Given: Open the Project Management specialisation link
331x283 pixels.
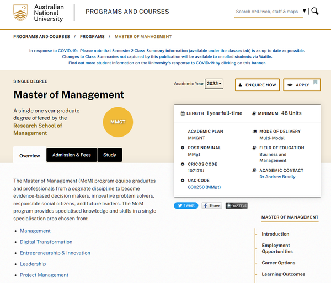Looking at the screenshot, I should click(x=44, y=275).
